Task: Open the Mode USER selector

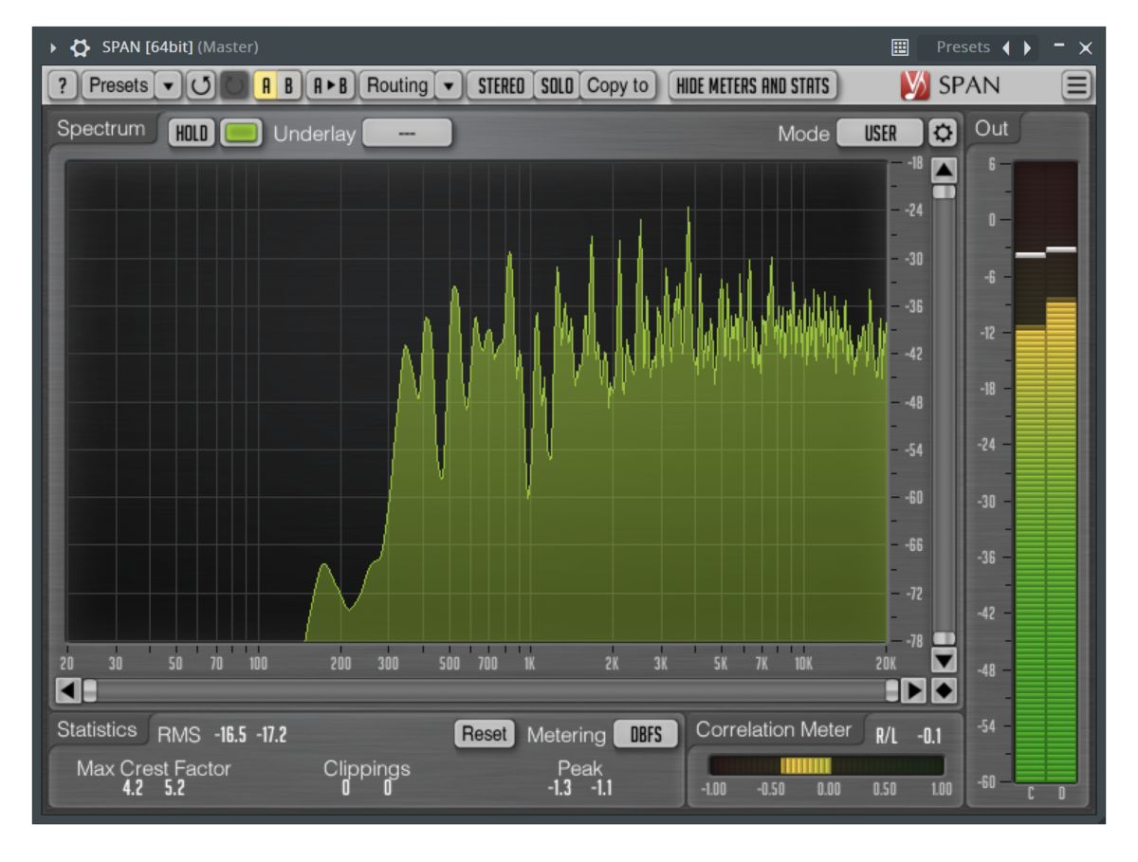Action: 880,133
